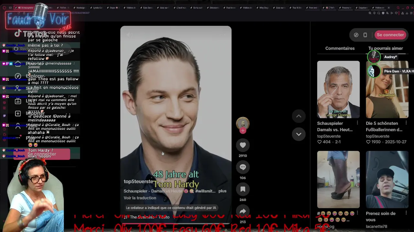Click the Recherche search field in sidebar

[42, 49]
